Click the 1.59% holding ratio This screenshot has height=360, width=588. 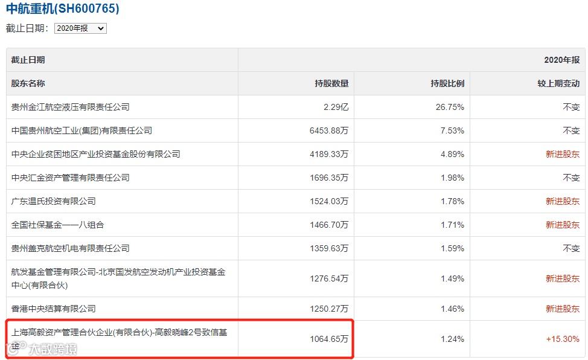pos(452,248)
